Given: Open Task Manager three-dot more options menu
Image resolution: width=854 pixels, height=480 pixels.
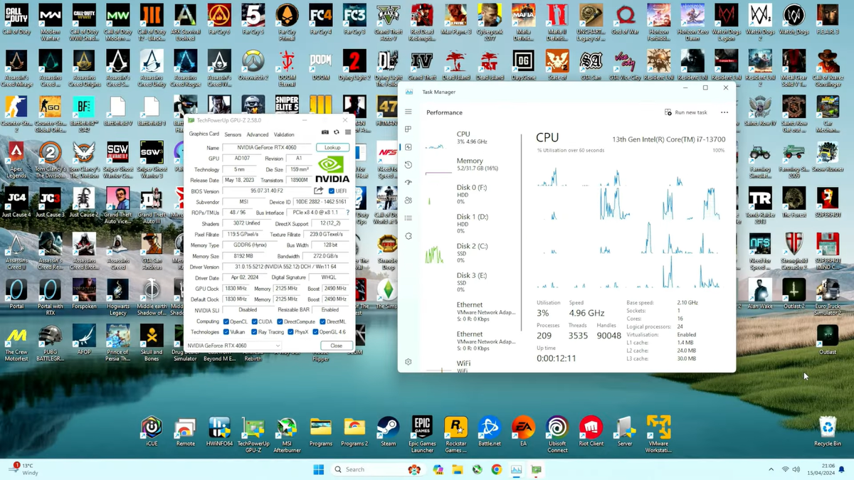Looking at the screenshot, I should [x=724, y=112].
